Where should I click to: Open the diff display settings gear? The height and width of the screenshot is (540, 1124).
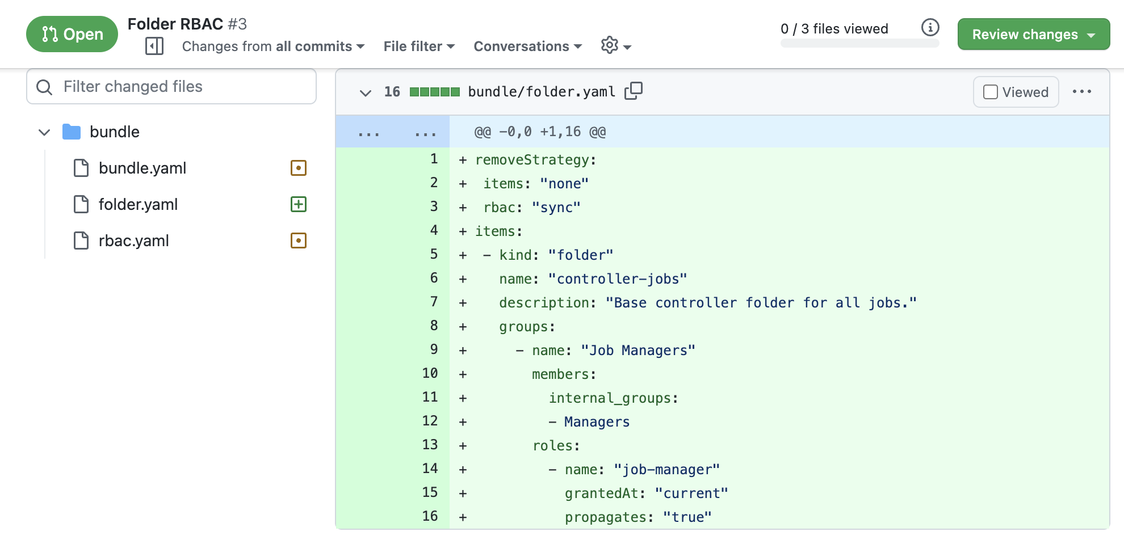(610, 46)
